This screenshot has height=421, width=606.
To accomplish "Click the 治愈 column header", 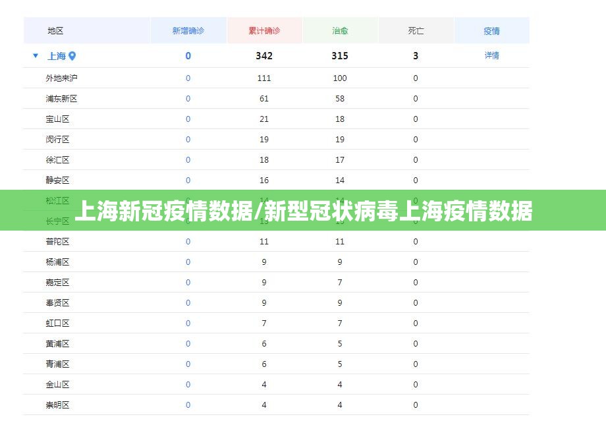I will (x=340, y=31).
